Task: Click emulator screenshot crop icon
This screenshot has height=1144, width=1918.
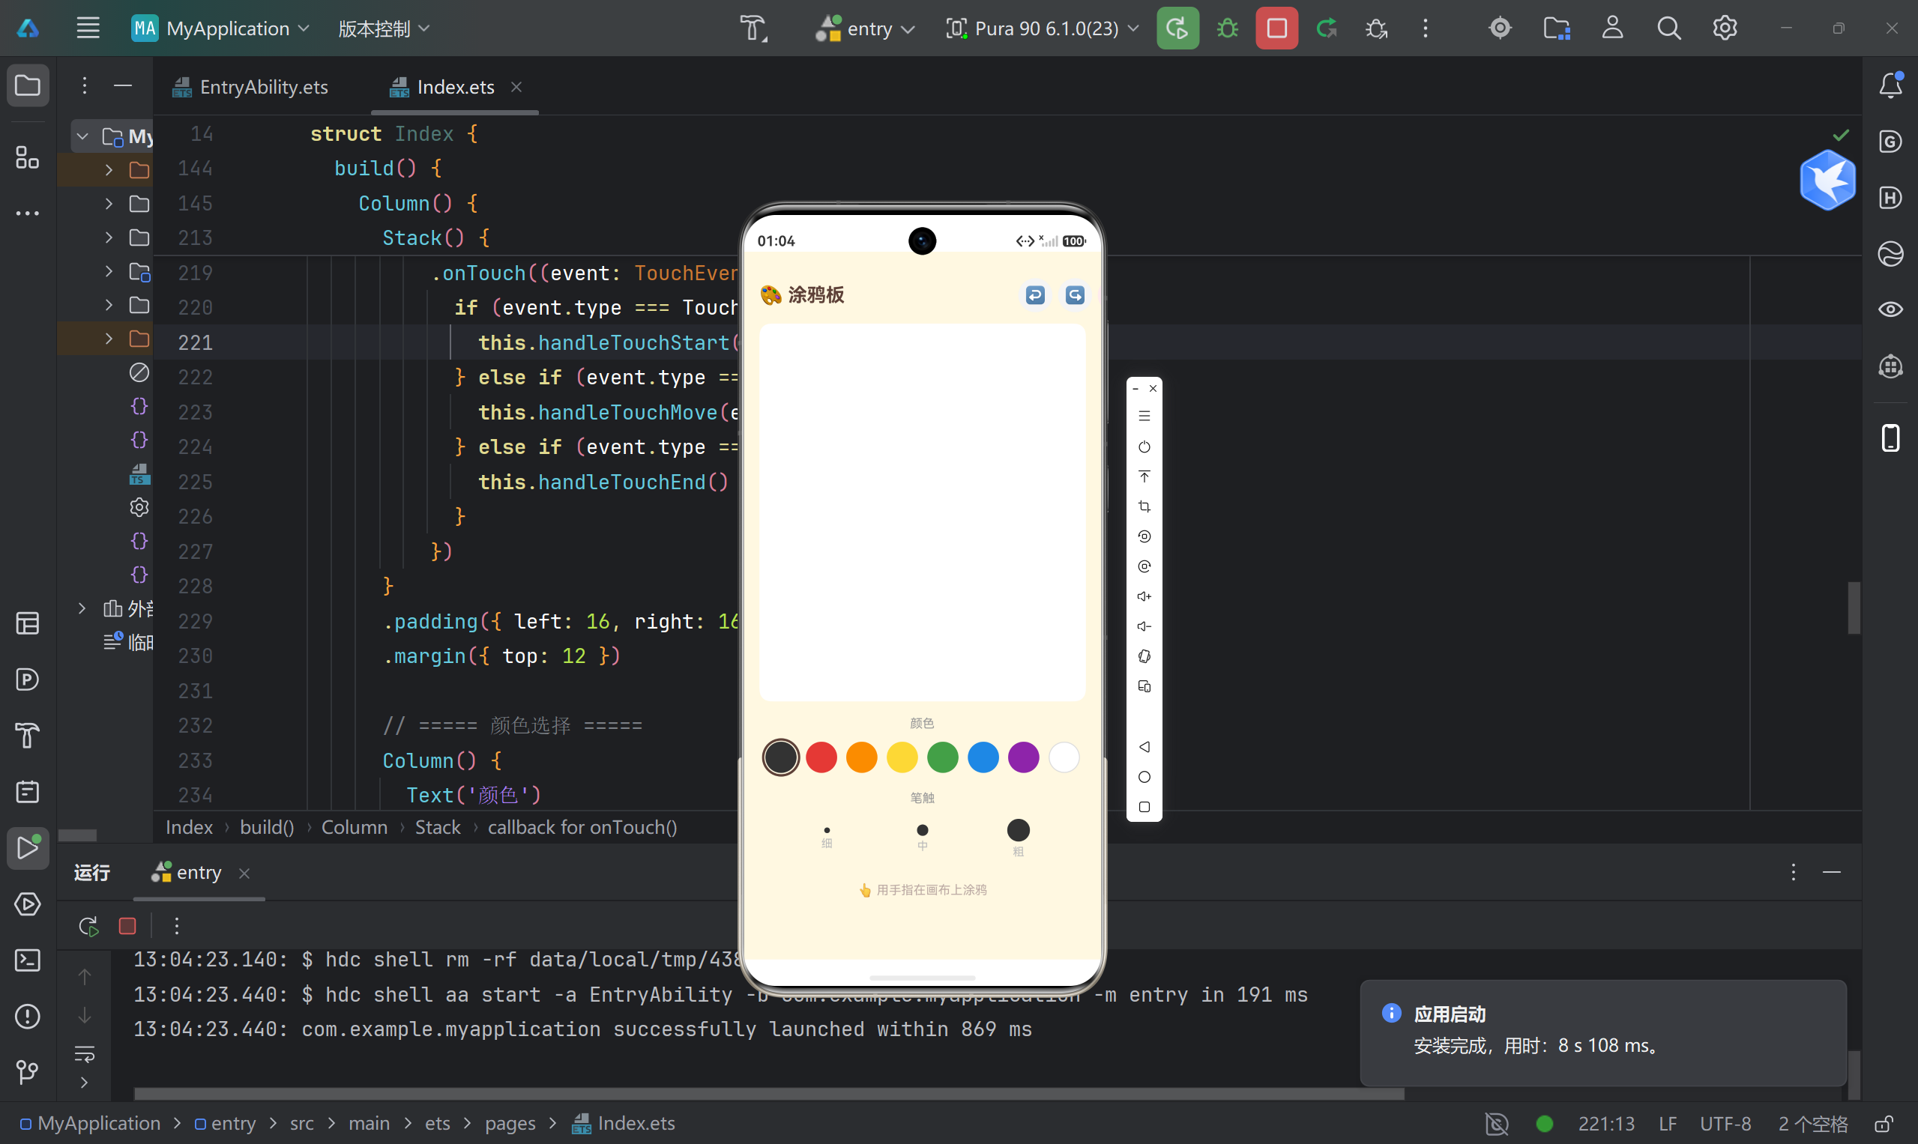Action: [x=1145, y=506]
